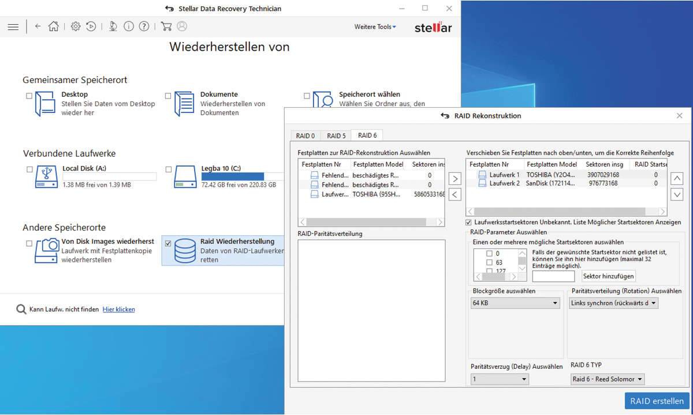Select the first Fehlend... beschädigtes row
Screen dimensions: 693x415
[372, 175]
